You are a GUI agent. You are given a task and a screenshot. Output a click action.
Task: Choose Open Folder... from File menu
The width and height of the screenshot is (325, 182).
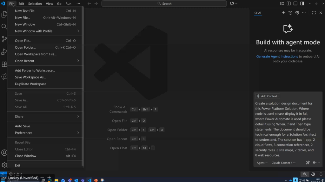click(25, 48)
